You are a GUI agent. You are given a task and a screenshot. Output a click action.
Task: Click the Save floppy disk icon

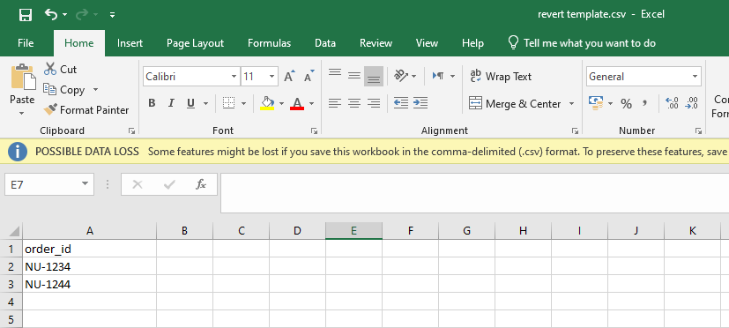point(25,14)
